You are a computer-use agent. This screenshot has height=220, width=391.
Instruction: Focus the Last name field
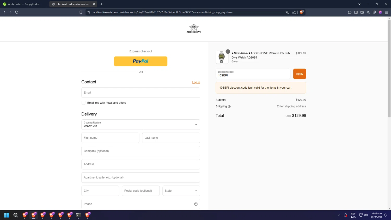(171, 138)
